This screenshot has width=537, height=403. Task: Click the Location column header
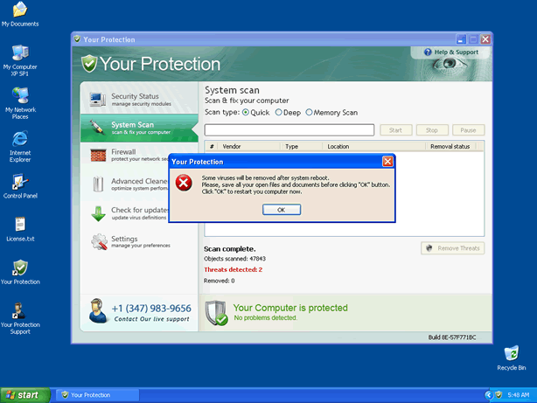click(338, 147)
